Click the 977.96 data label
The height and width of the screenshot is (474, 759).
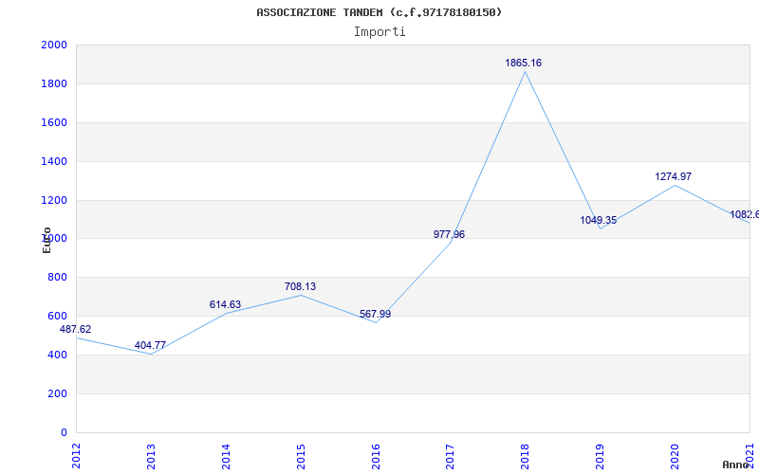click(449, 234)
